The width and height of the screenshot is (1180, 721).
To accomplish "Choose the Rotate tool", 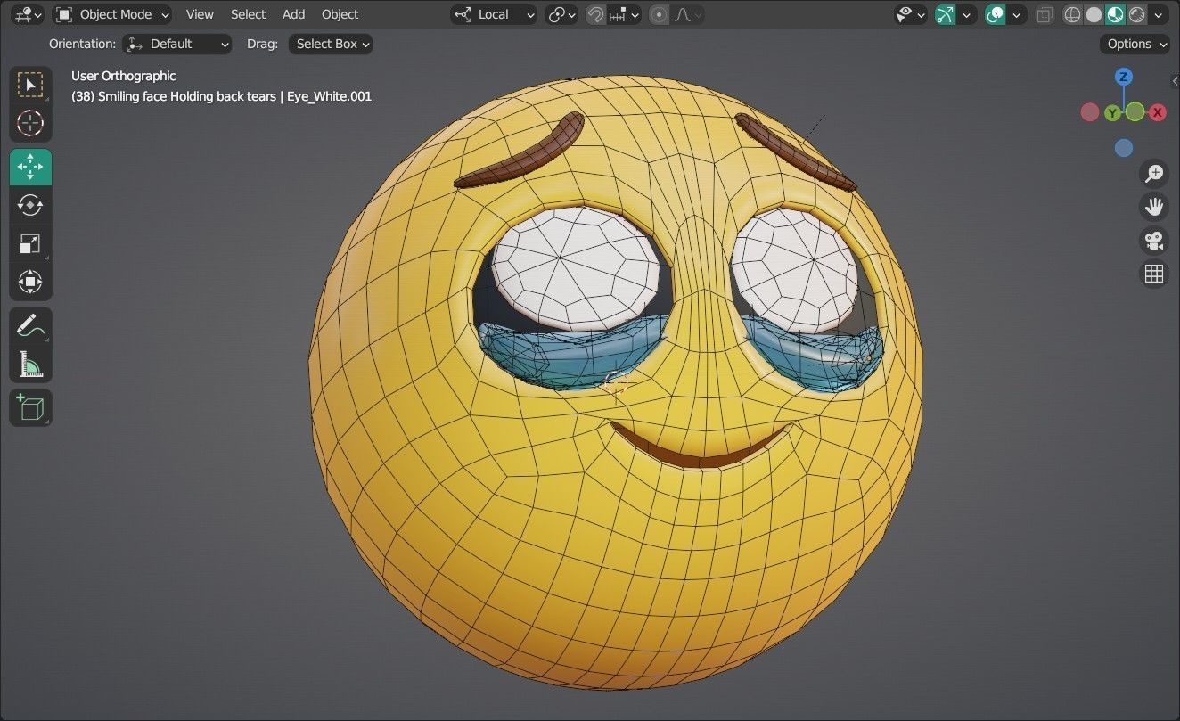I will click(x=30, y=205).
